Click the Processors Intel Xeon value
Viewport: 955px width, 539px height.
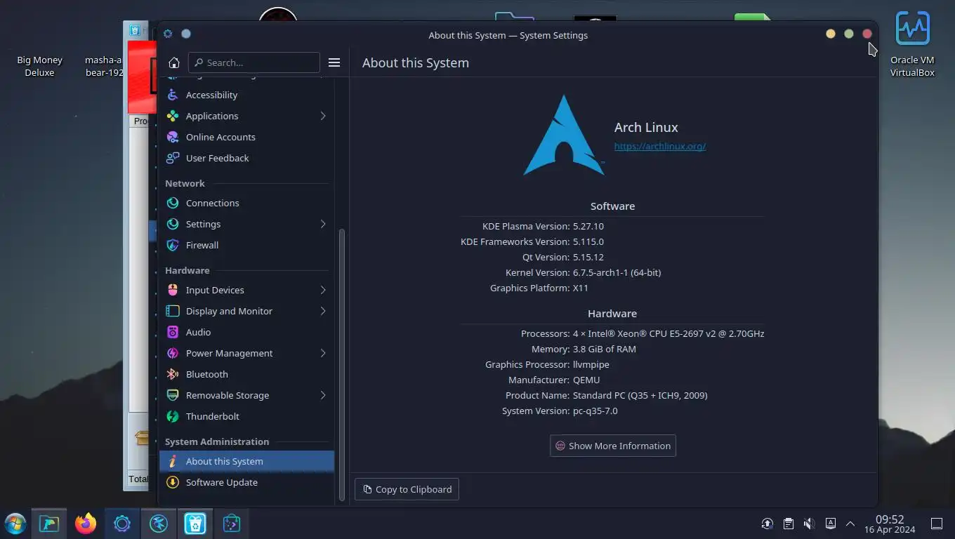[x=668, y=333]
